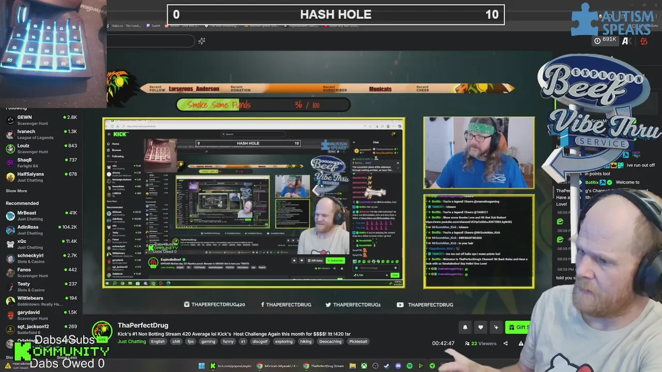Open the Windows Start button
The image size is (662, 372).
[202, 366]
